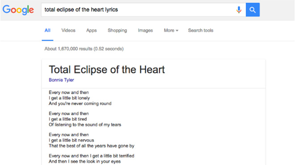The image size is (295, 165).
Task: Click the Total Eclipse of the Heart title
Action: pos(107,70)
